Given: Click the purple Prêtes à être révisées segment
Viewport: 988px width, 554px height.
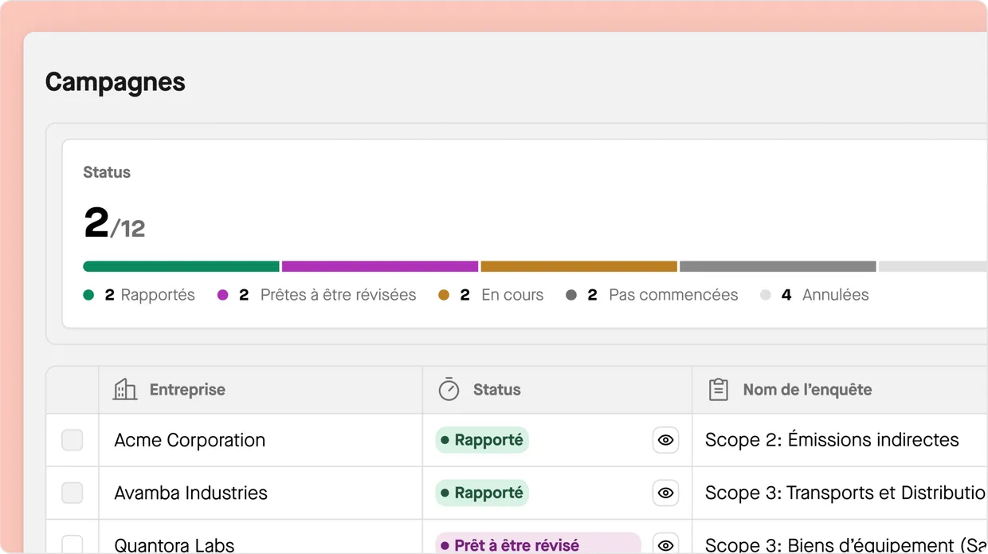Looking at the screenshot, I should [x=380, y=266].
